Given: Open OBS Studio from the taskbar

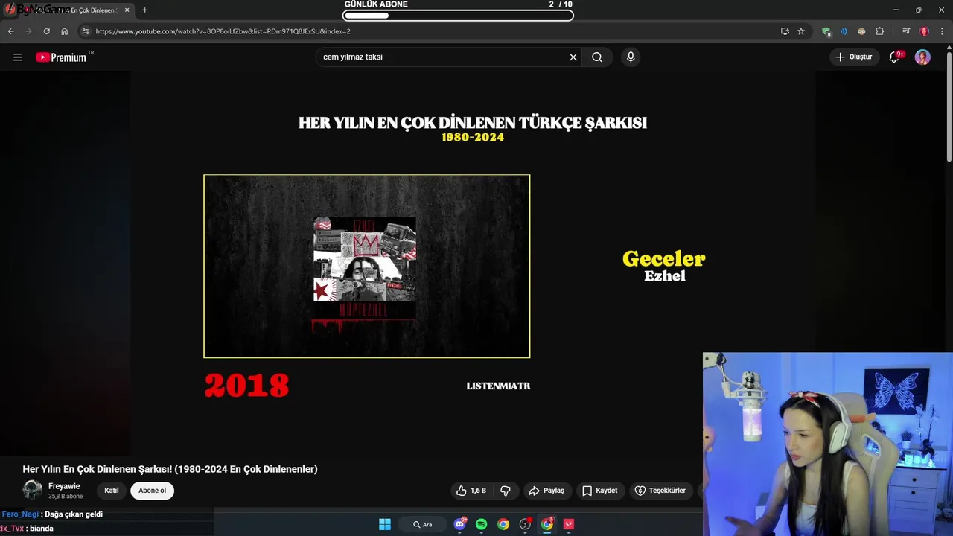Looking at the screenshot, I should pyautogui.click(x=525, y=524).
